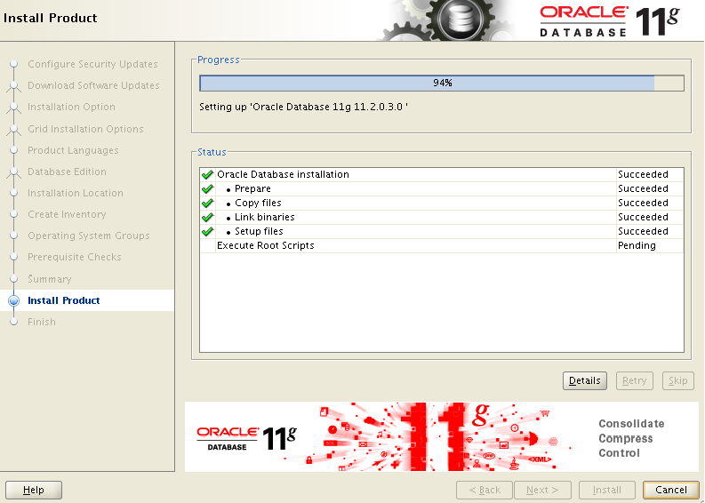
Task: Select the Prerequisite Checks step
Action: 75,257
